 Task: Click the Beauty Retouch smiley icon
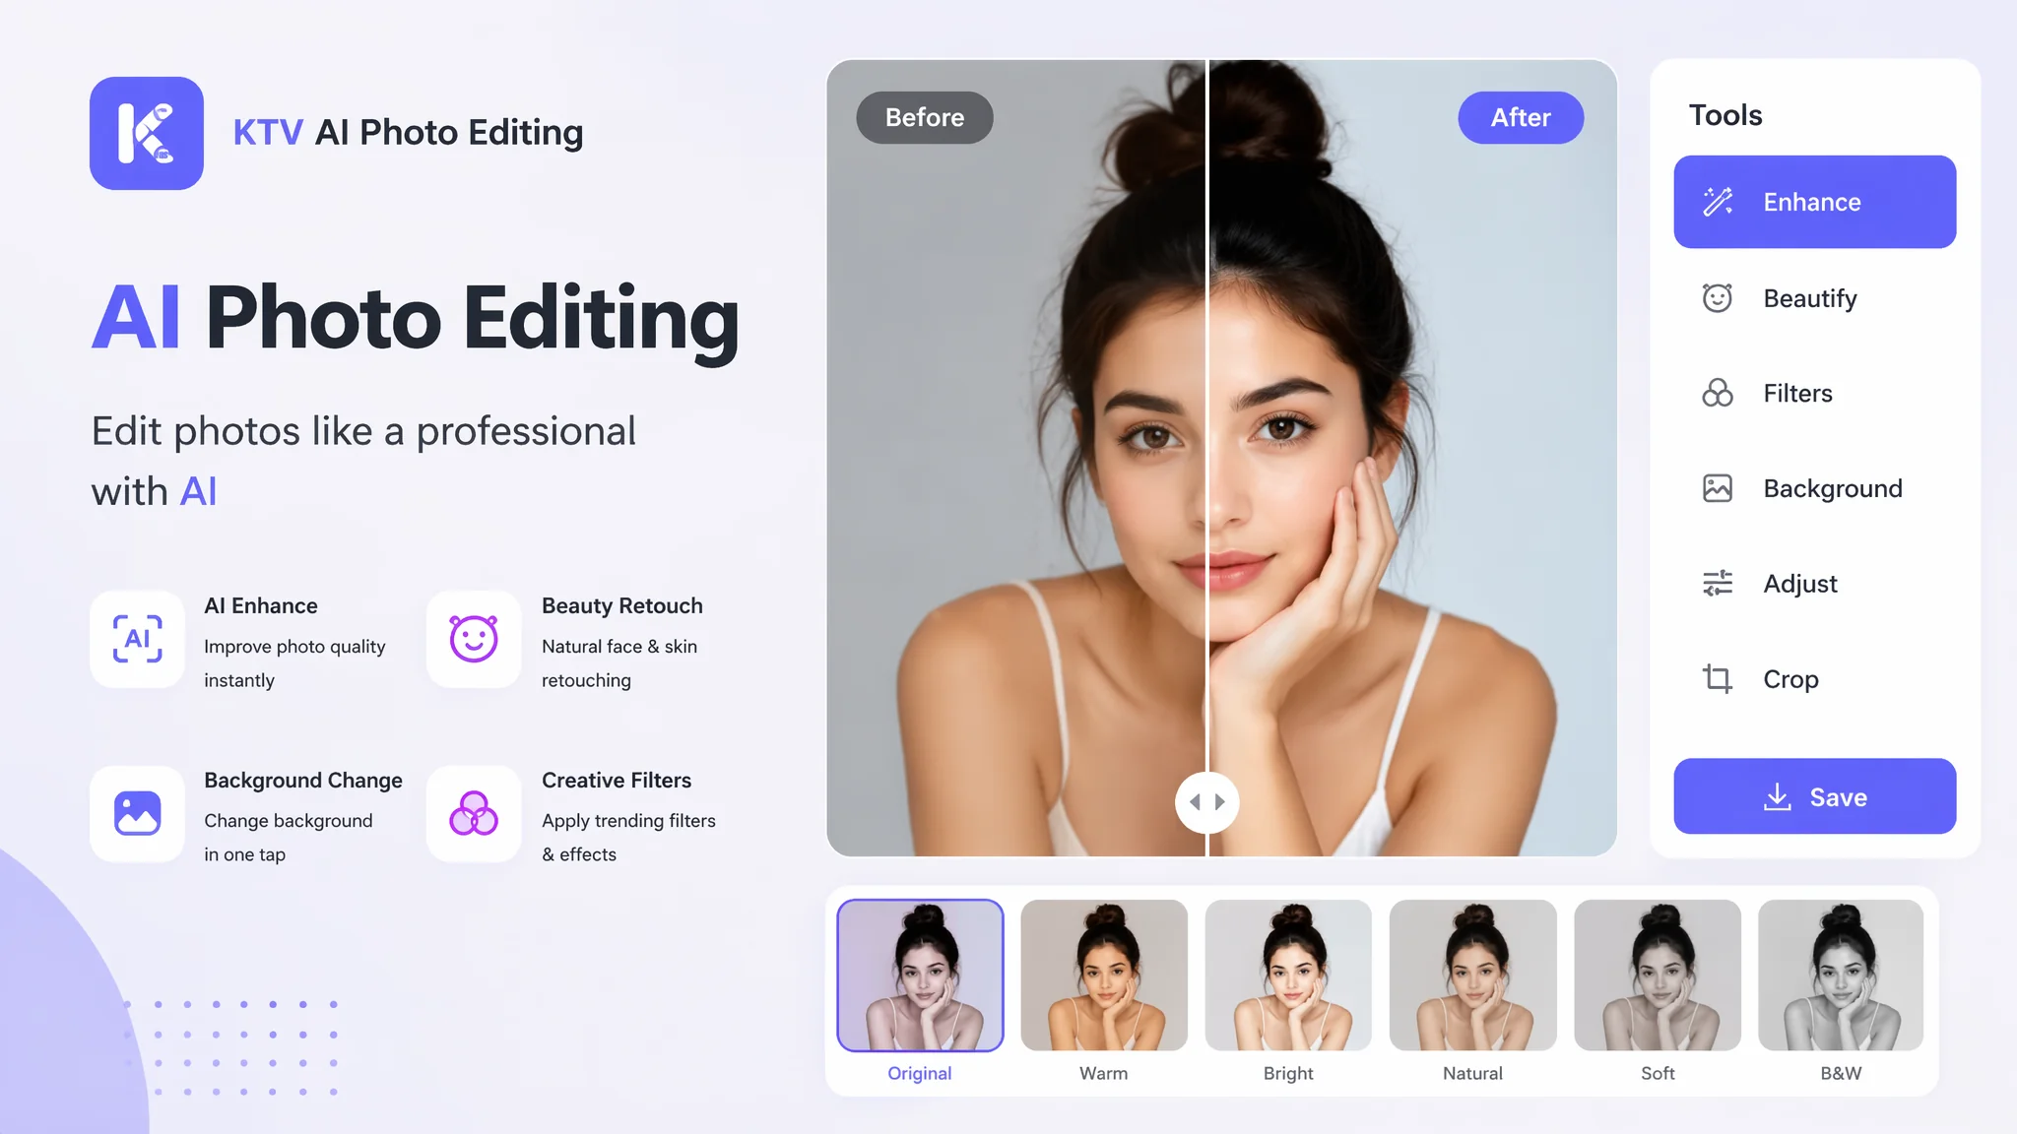[474, 639]
